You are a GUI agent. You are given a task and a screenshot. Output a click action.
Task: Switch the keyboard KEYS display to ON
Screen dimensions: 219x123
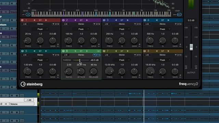tap(28, 14)
